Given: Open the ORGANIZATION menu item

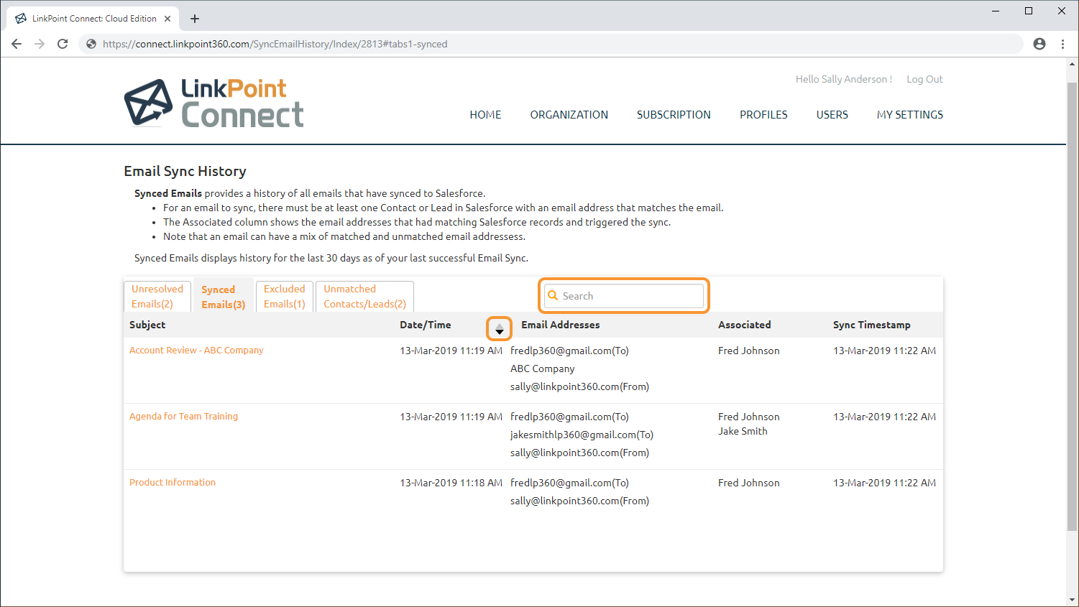Looking at the screenshot, I should [x=569, y=115].
